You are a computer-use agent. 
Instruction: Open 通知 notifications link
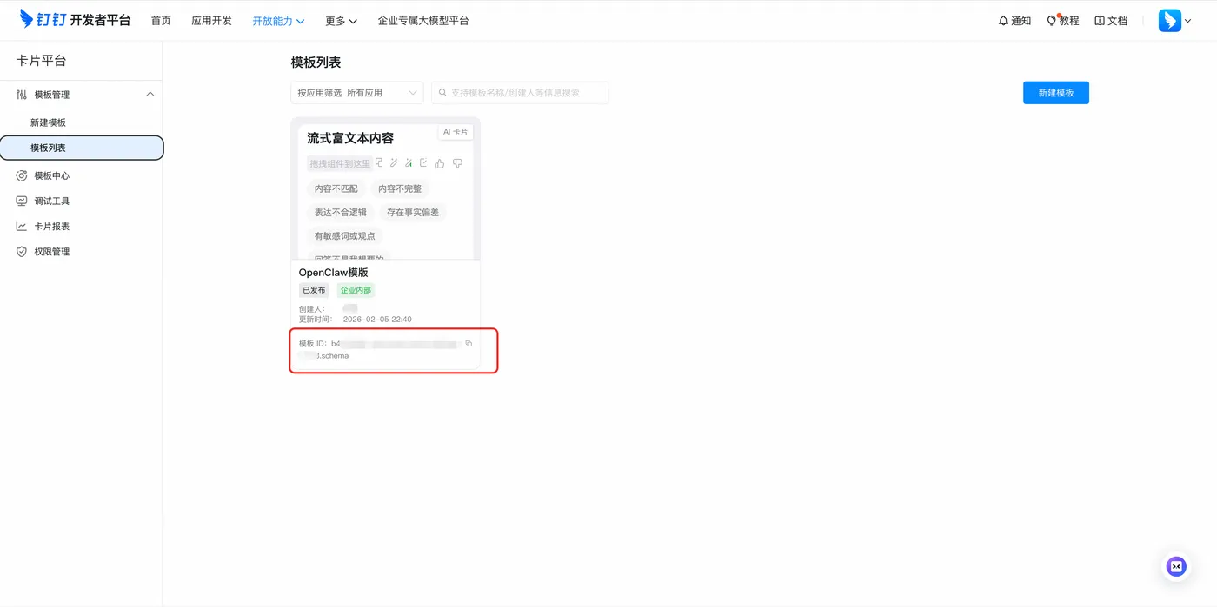1021,21
